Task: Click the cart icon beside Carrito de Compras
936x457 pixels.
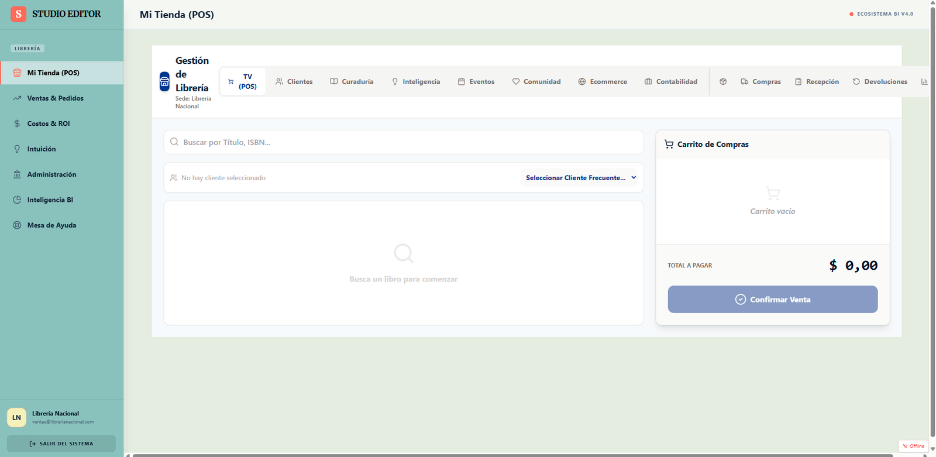Action: click(x=669, y=144)
